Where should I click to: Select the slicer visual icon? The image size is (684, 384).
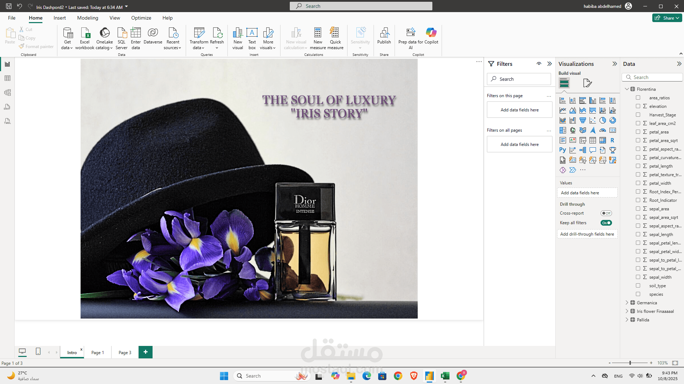582,140
